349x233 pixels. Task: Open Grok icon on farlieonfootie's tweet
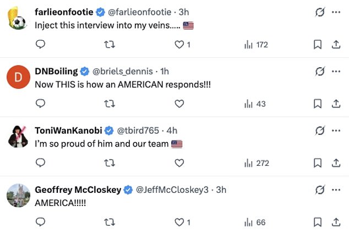click(319, 11)
